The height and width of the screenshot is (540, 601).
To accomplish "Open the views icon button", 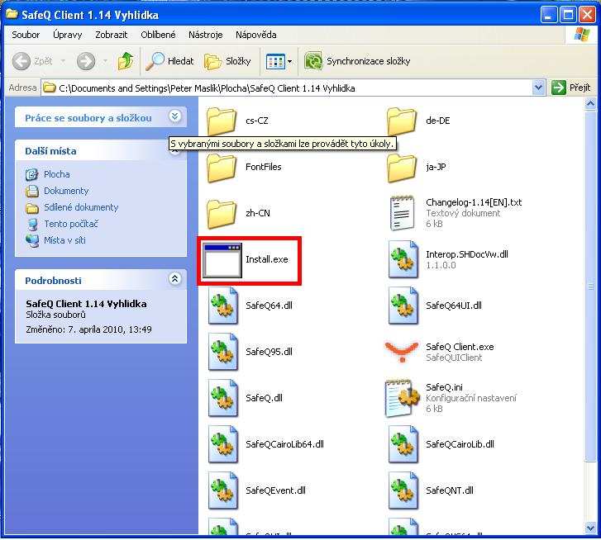I will [x=275, y=61].
